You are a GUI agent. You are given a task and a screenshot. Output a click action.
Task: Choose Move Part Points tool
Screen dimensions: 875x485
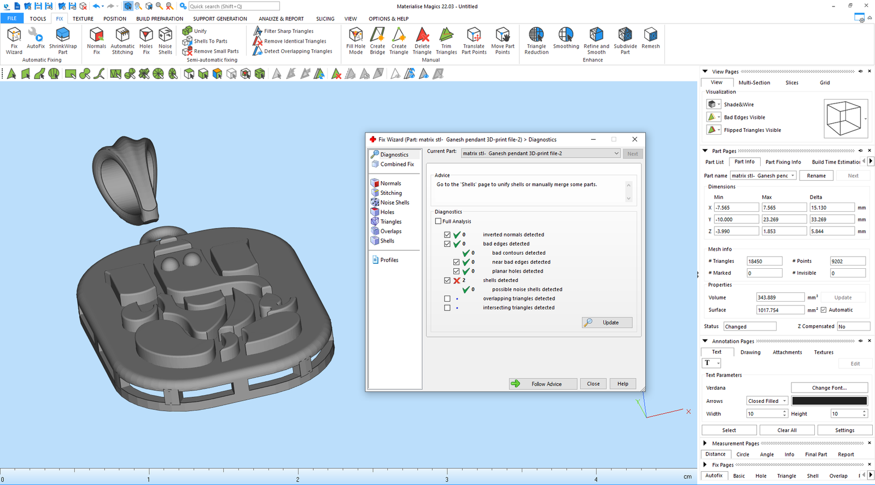503,41
